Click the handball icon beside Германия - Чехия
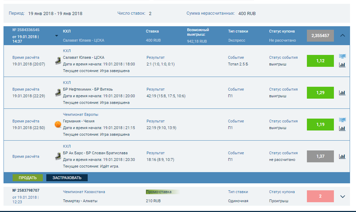Image resolution: width=356 pixels, height=212 pixels. coord(58,124)
